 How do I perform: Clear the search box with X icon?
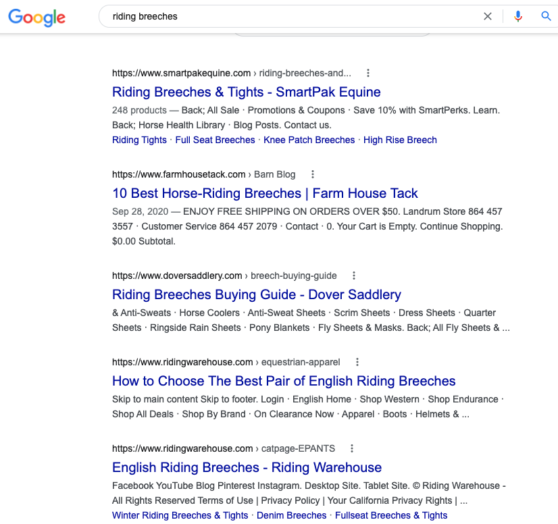(x=488, y=16)
